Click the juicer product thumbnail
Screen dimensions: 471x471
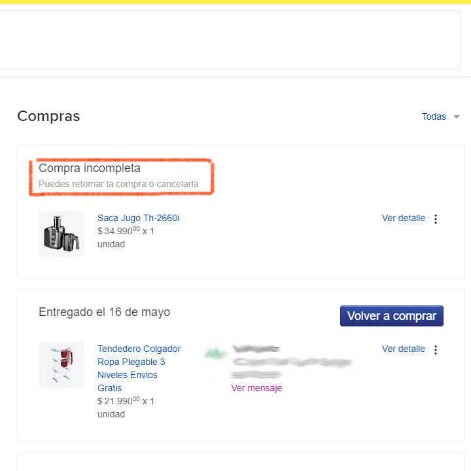(61, 234)
